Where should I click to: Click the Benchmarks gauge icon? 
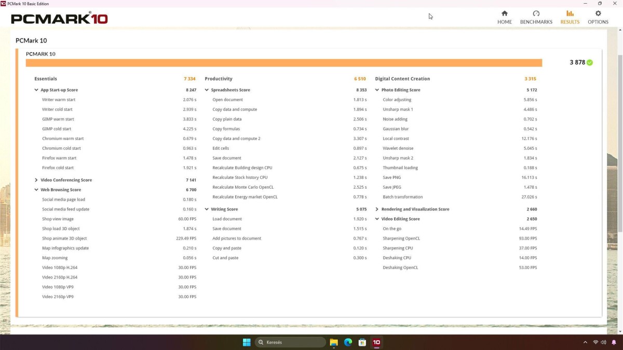pyautogui.click(x=536, y=13)
